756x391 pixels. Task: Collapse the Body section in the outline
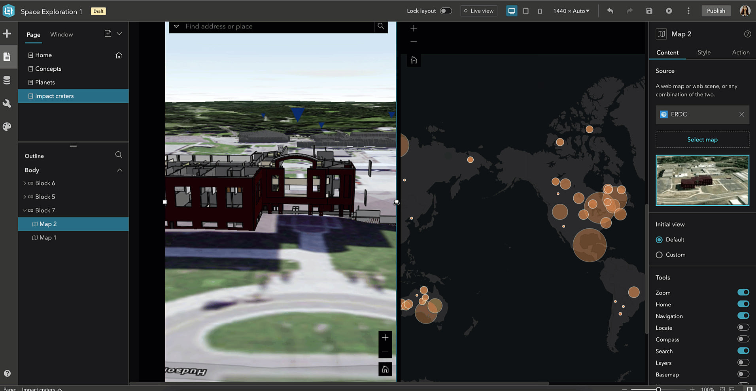click(x=119, y=170)
